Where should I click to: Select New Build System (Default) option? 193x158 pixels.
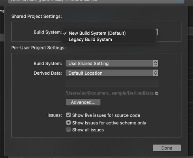(109, 33)
